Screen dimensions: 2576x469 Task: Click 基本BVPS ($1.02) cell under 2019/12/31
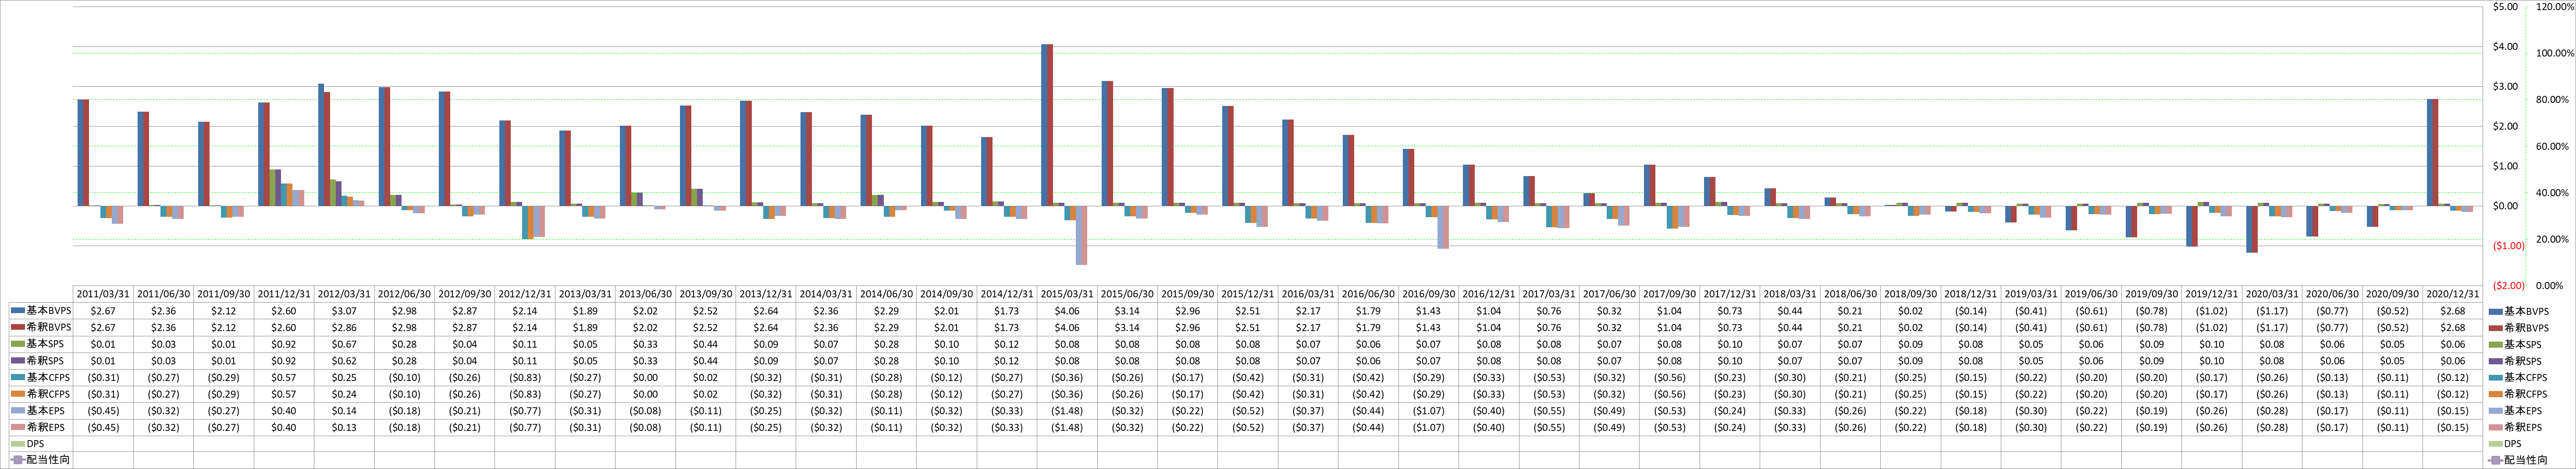click(2212, 311)
